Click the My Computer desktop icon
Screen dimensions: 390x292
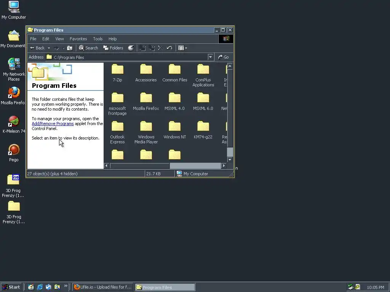pyautogui.click(x=14, y=10)
